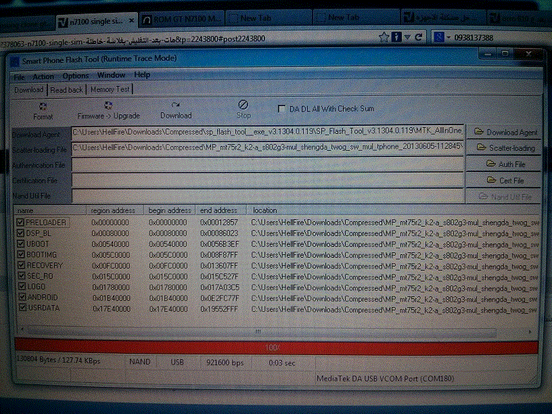Click the Authentication File field
Image resolution: width=552 pixels, height=414 pixels.
[268, 164]
